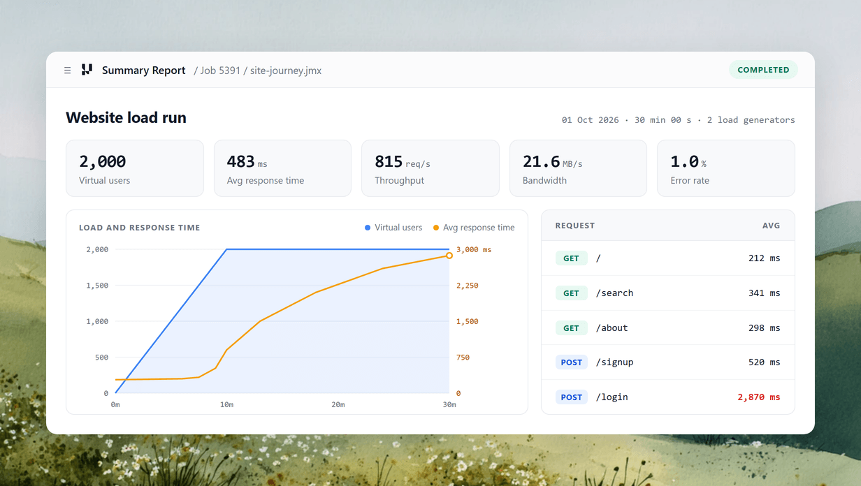The image size is (861, 486).
Task: Select the /signup request path
Action: tap(614, 362)
